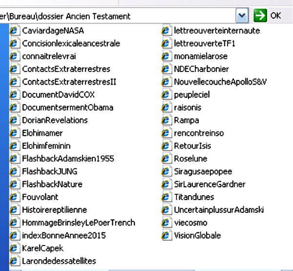Select the SirLaurenceGardner file name
Viewport: 293px width, 271px height.
tap(209, 184)
